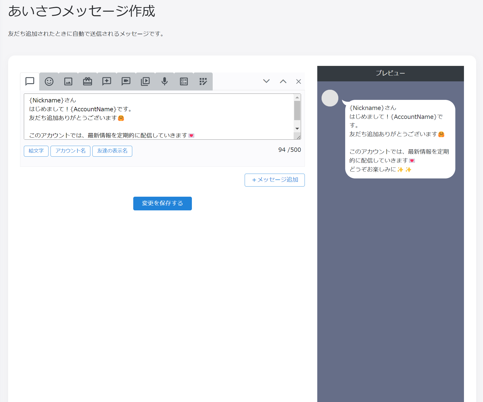Open the coupon gift card tab
Viewport: 483px width, 402px height.
[x=88, y=81]
